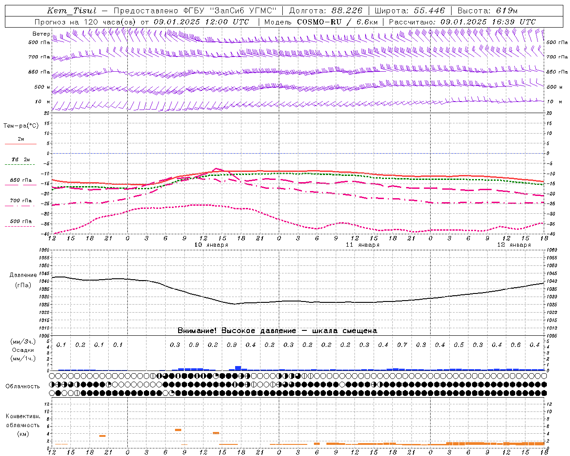Click the Облачность cloud cover label

[23, 387]
